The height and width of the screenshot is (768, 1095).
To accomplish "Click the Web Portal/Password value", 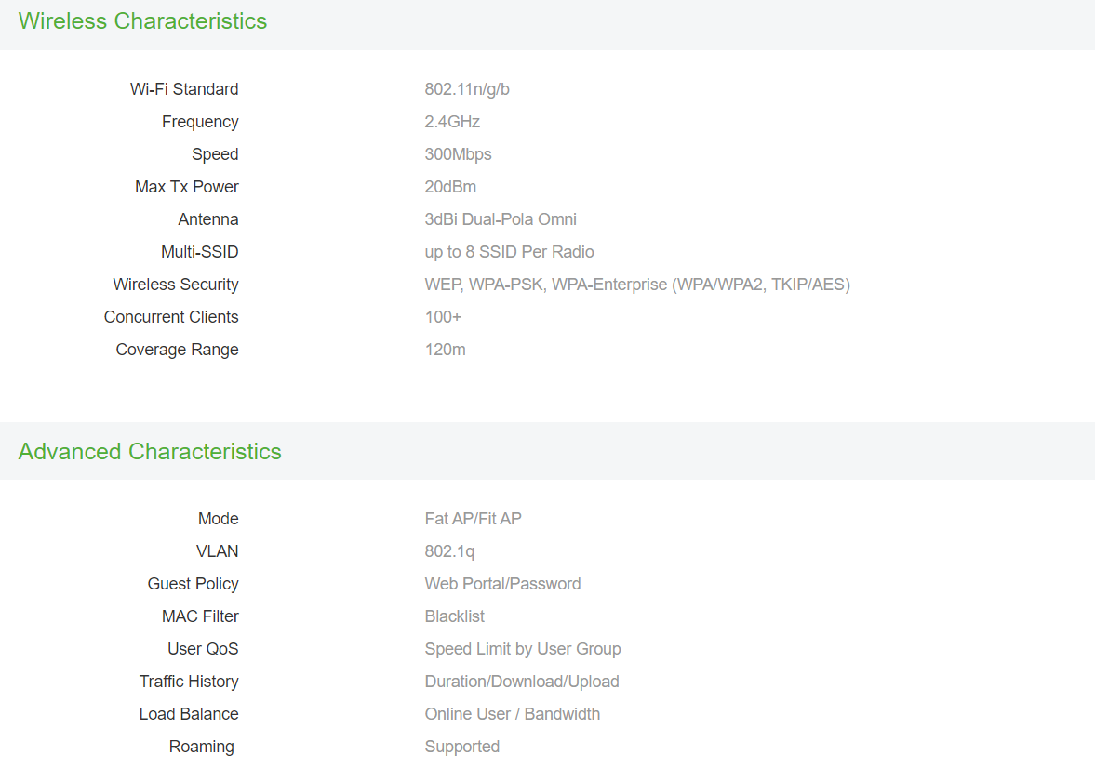I will point(502,584).
